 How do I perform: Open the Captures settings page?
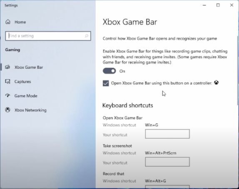[22, 82]
